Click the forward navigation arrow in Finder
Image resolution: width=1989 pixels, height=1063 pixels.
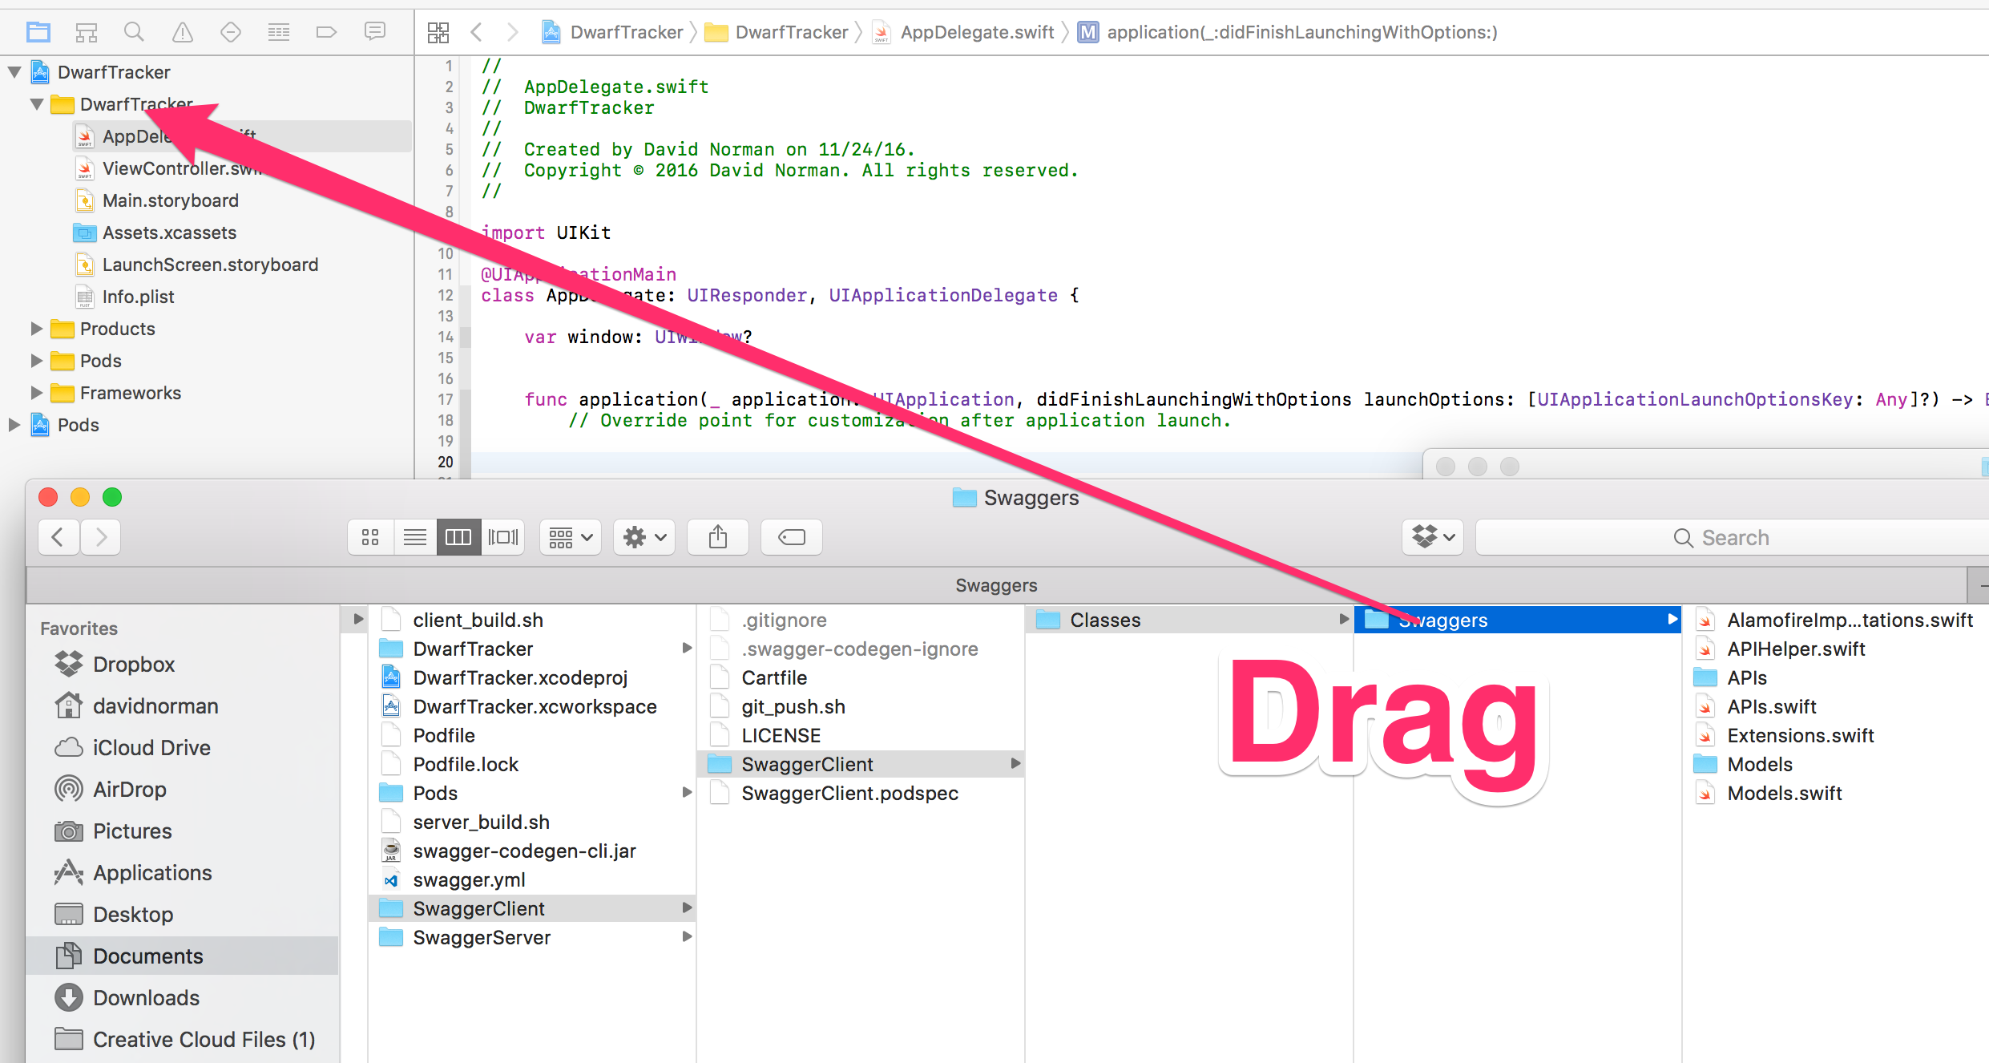pos(103,537)
